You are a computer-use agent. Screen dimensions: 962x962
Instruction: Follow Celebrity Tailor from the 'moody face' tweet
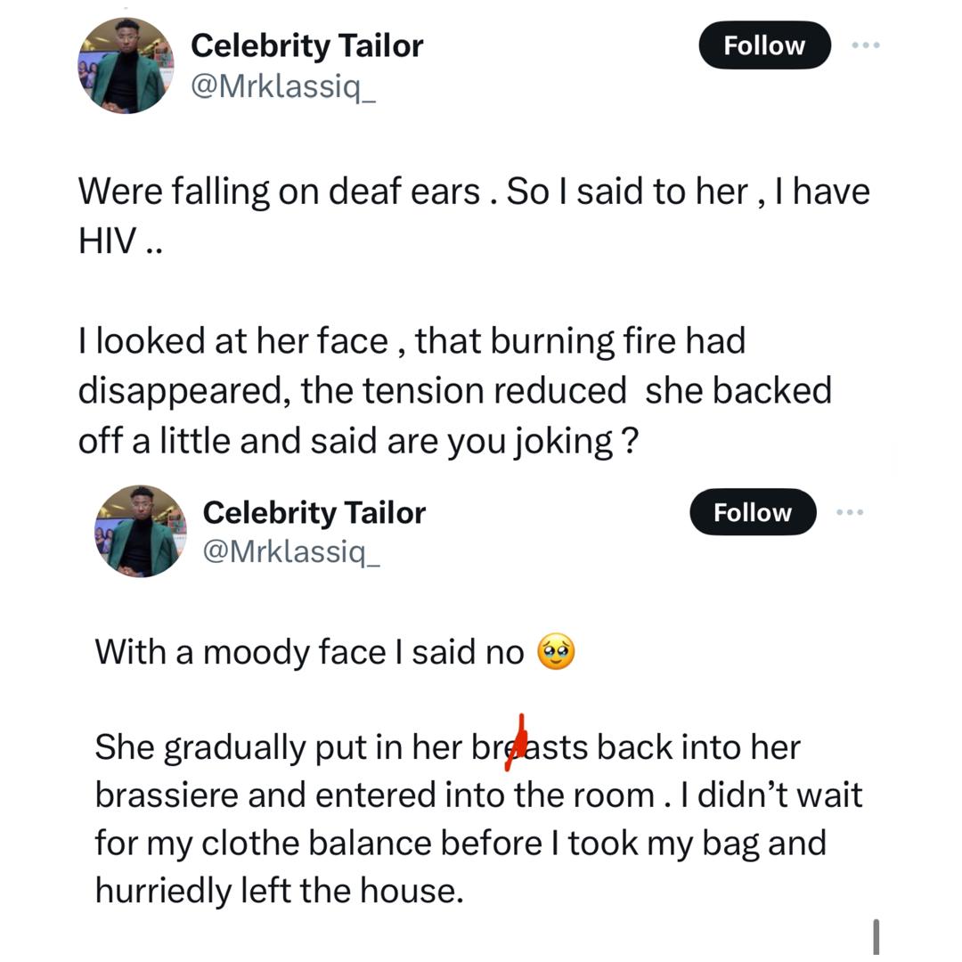(753, 512)
